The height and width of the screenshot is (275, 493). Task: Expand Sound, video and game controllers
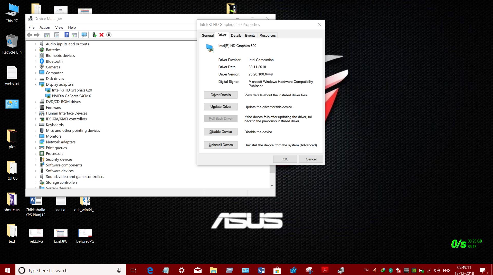tap(36, 177)
